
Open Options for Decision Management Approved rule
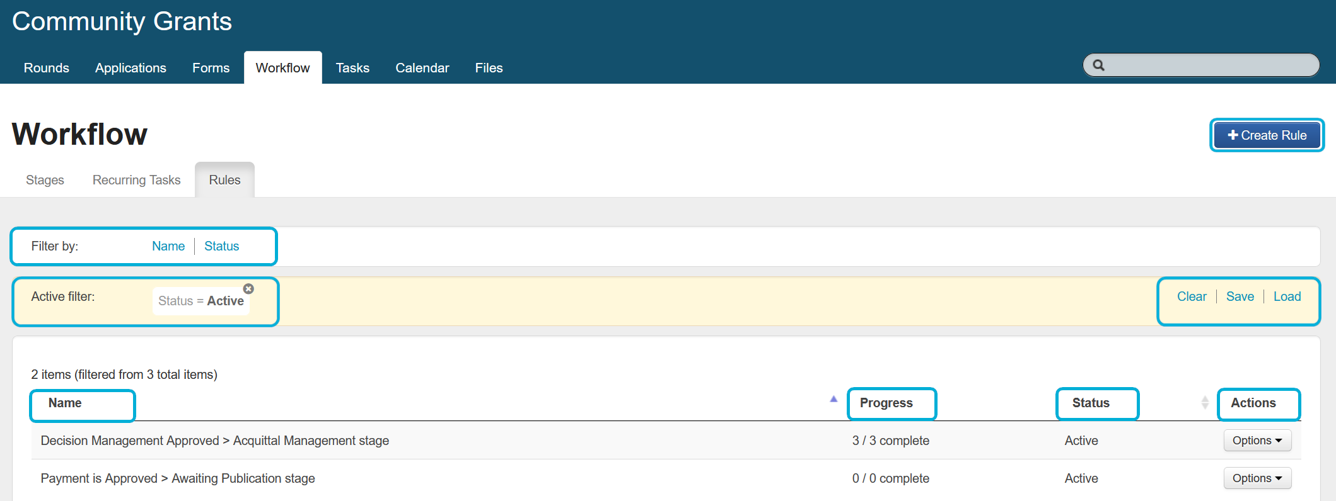(1257, 441)
